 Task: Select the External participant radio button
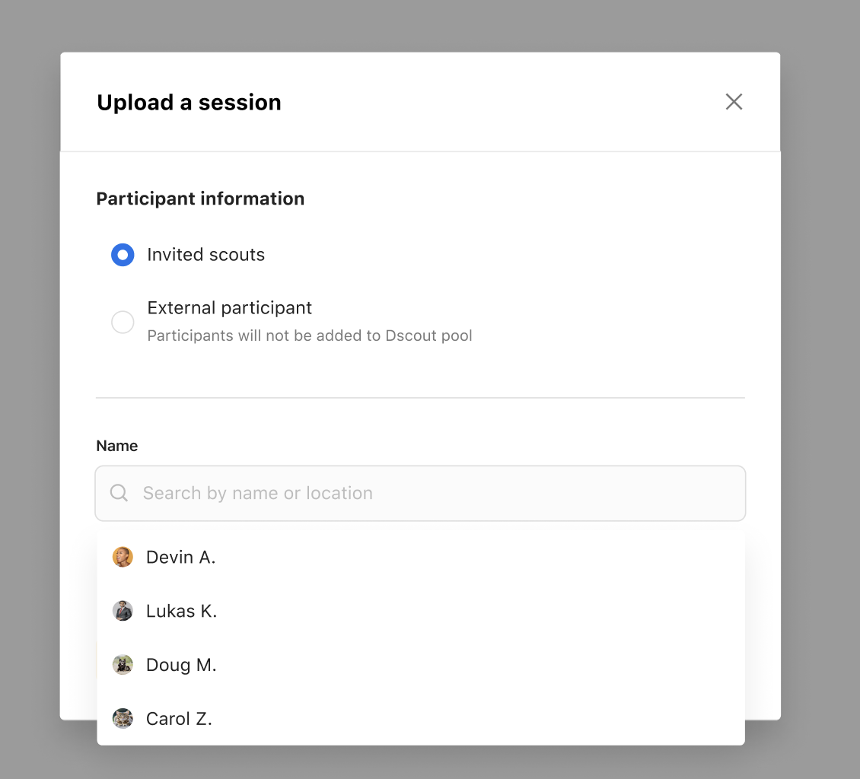[x=123, y=322]
